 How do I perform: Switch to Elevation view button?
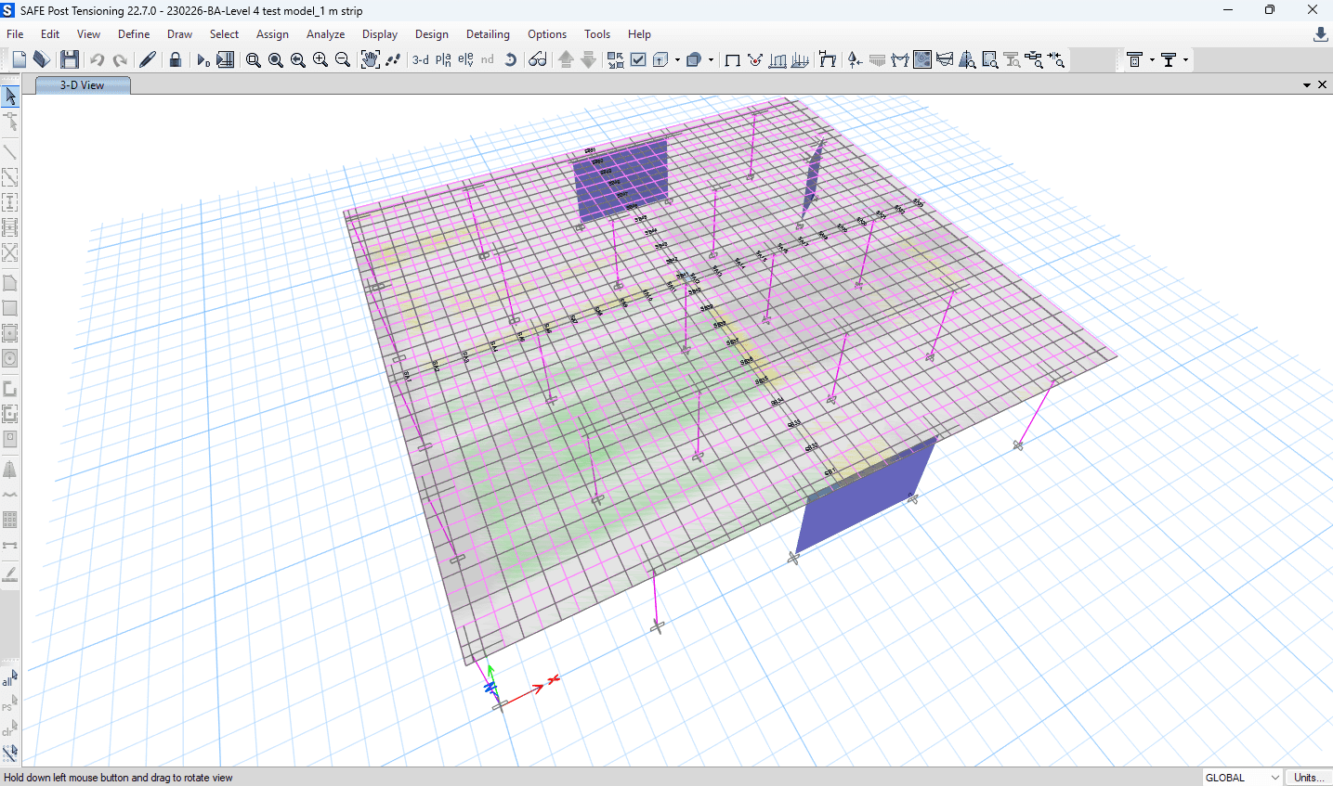[465, 59]
